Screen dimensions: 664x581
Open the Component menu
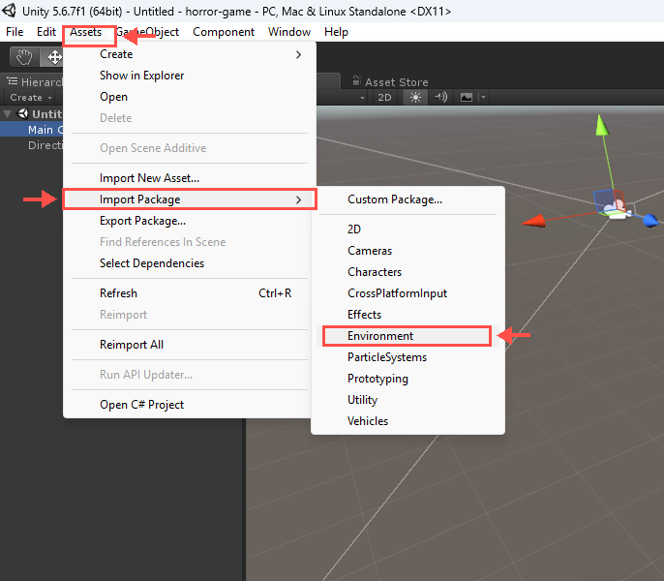[224, 32]
